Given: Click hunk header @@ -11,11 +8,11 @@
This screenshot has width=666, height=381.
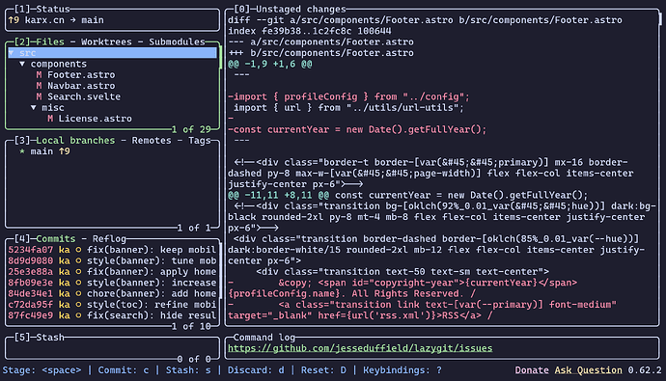Looking at the screenshot, I should (x=278, y=195).
